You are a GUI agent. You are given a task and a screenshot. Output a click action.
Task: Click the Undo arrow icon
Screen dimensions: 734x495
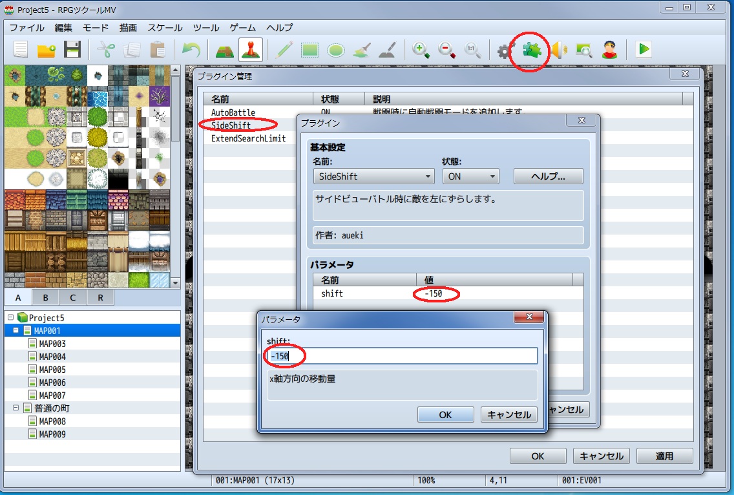coord(191,50)
